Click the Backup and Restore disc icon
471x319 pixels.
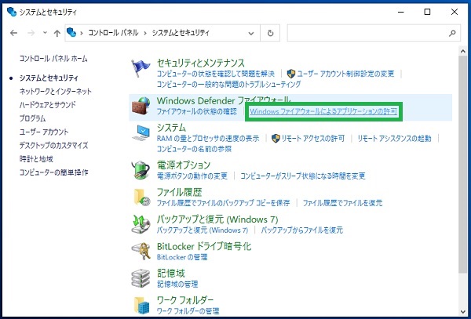coord(141,224)
